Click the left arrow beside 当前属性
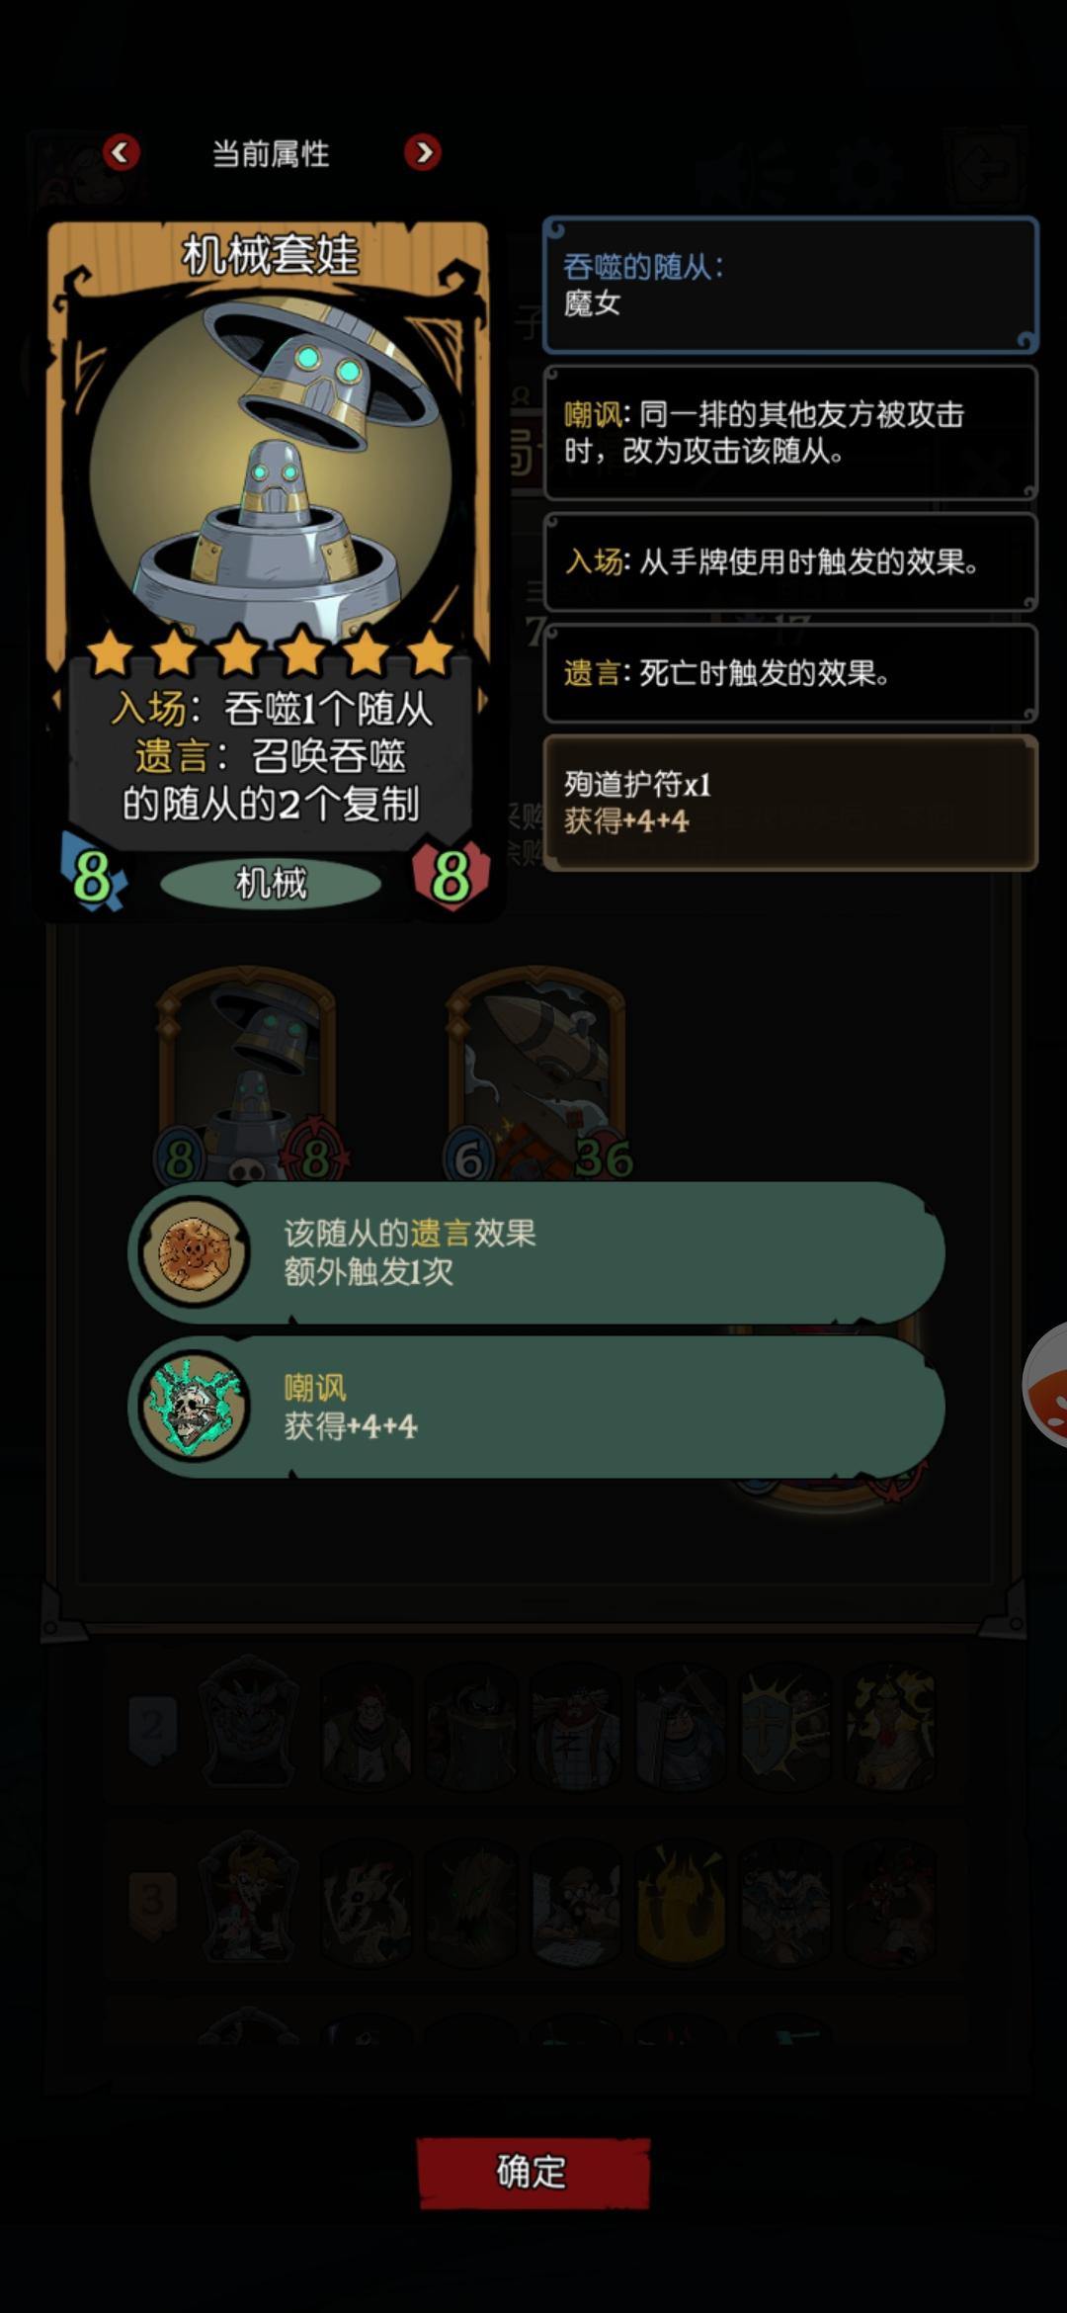The height and width of the screenshot is (2313, 1067). coord(122,152)
